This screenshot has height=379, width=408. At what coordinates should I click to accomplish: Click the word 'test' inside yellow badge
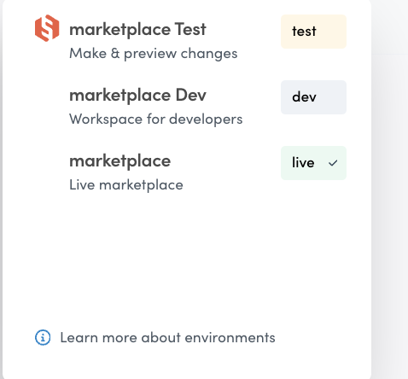tap(304, 32)
